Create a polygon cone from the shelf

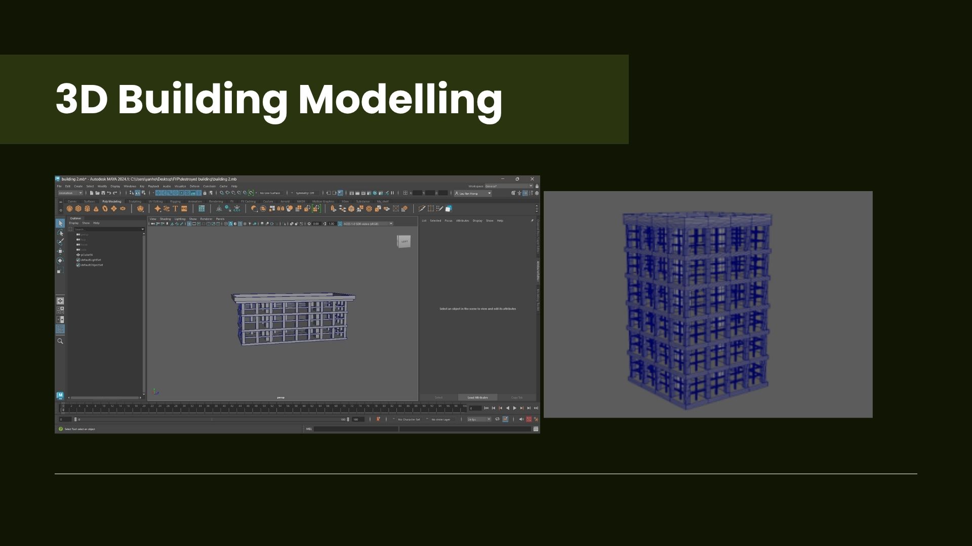(x=96, y=209)
